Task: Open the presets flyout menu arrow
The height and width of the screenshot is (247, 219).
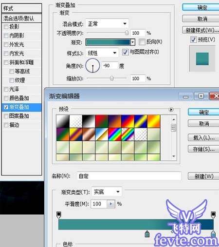Action: click(x=171, y=110)
